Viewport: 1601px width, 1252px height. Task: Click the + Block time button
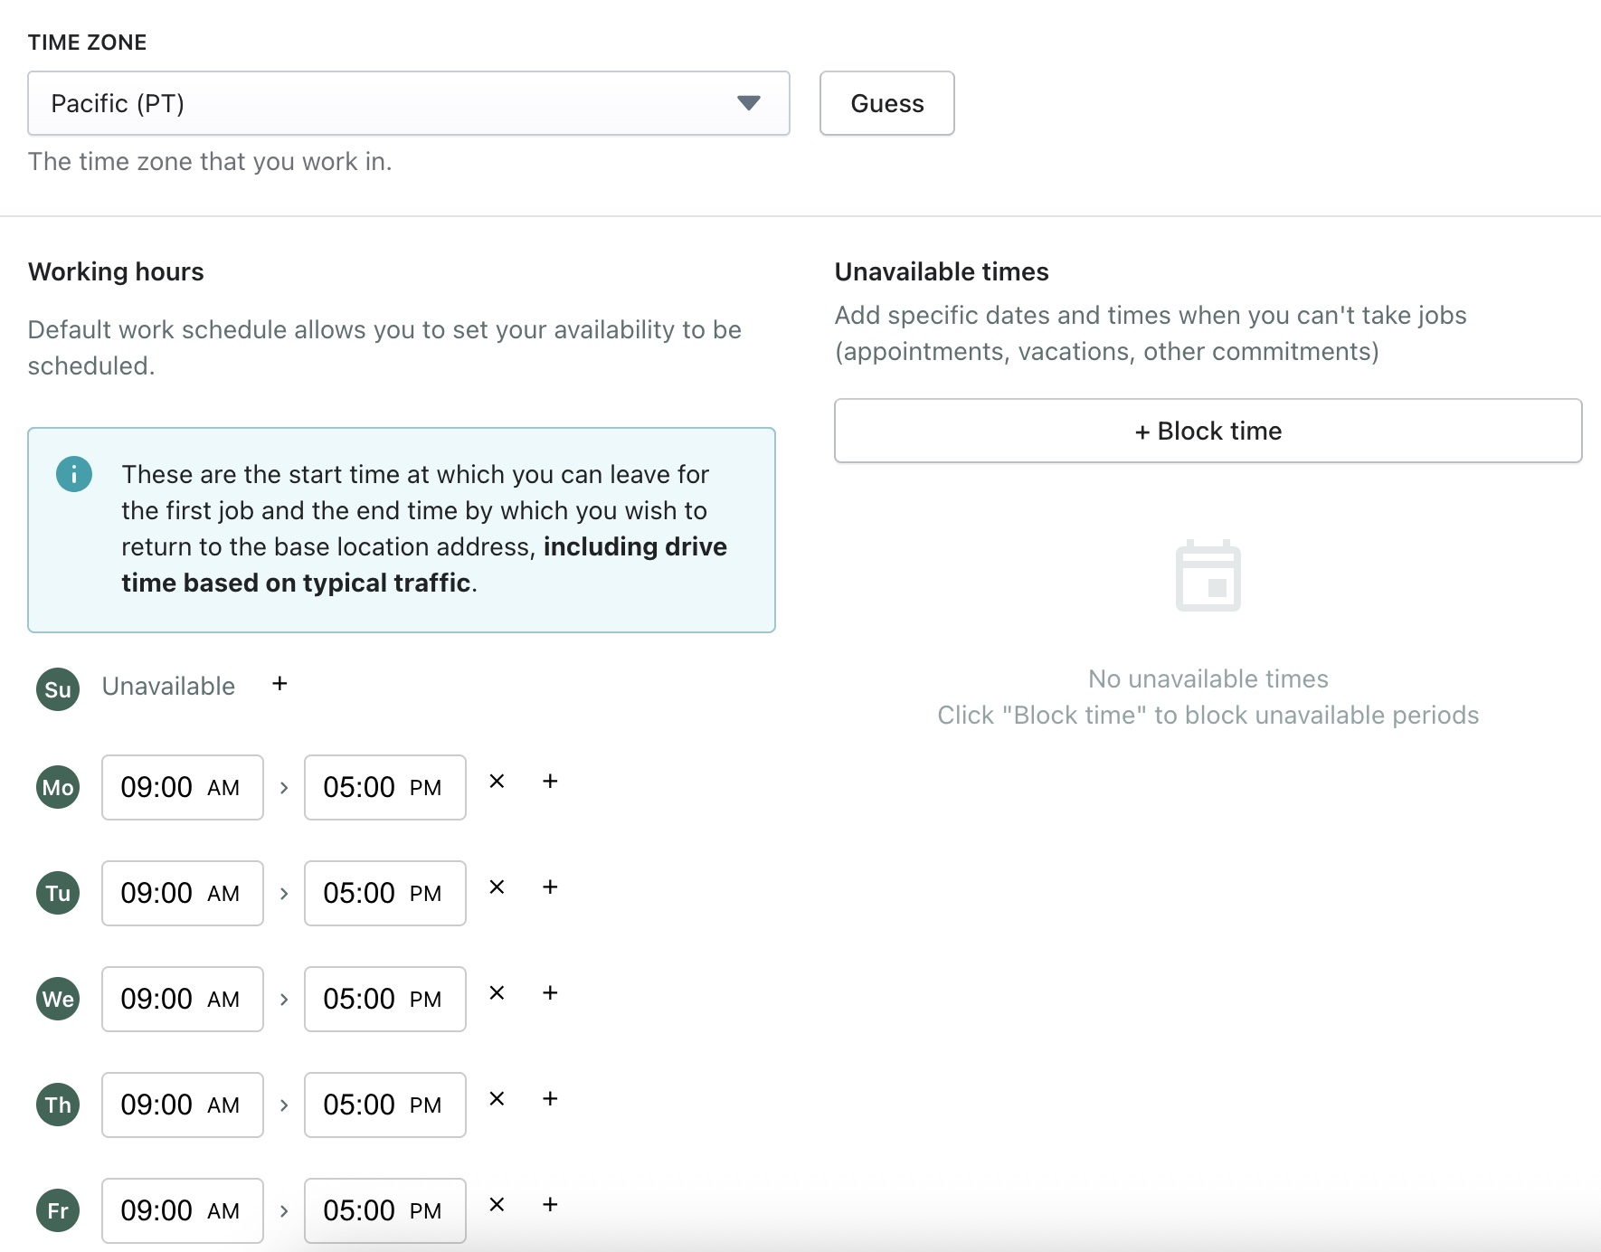point(1208,431)
